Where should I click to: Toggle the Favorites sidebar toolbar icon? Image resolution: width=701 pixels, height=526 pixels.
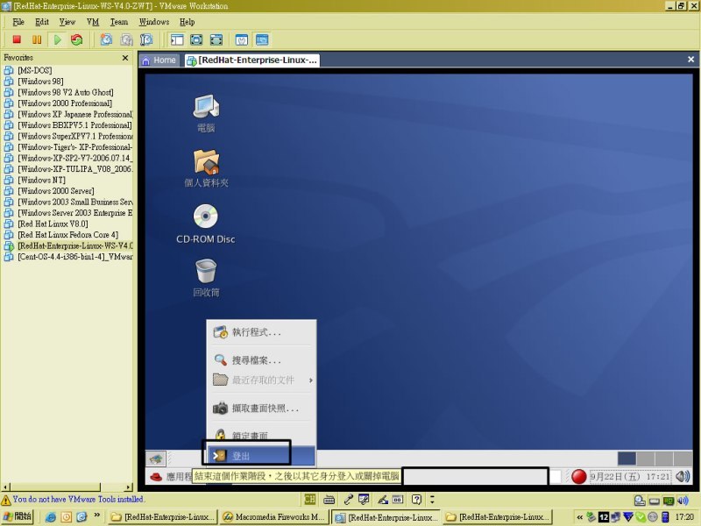pos(177,39)
